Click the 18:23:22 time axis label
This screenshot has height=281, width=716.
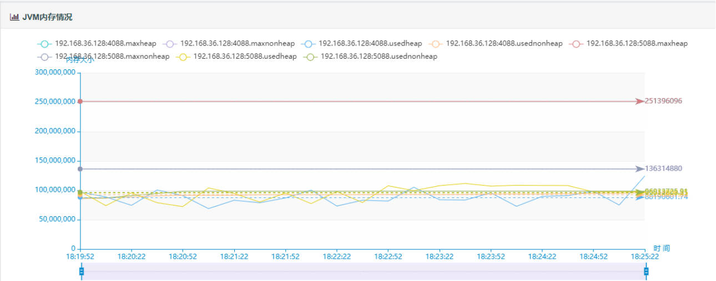pos(440,257)
